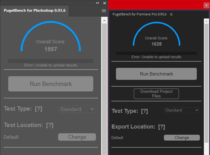The height and width of the screenshot is (155, 210).
Task: Show Test Type help [?] in Premiere panel
Action: click(144, 111)
